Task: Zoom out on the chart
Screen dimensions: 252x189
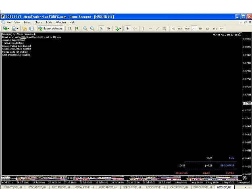Action: pyautogui.click(x=92, y=29)
